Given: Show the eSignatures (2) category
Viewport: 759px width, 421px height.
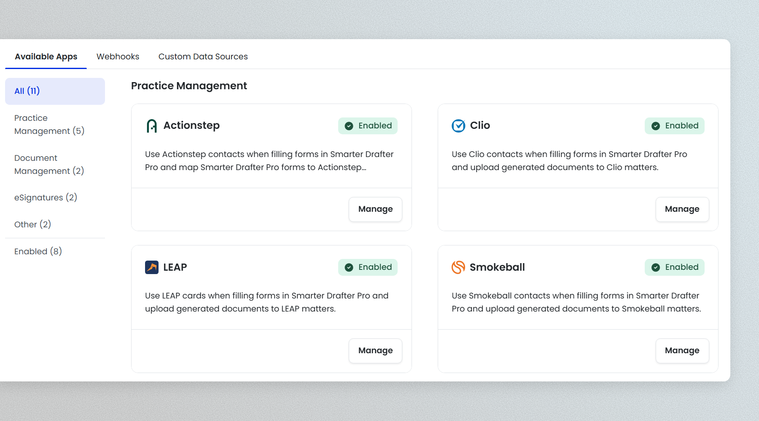Looking at the screenshot, I should click(55, 197).
